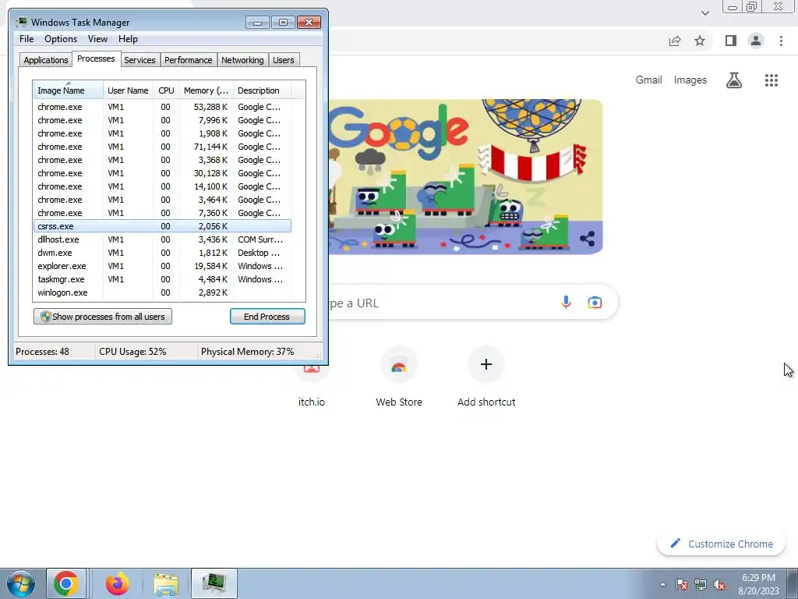Sort by CPU column header
This screenshot has width=798, height=599.
[166, 90]
